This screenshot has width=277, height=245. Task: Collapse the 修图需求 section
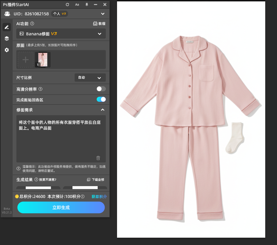pos(102,110)
